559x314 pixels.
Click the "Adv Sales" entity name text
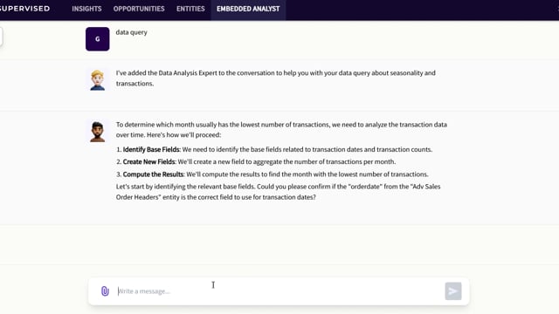click(426, 187)
